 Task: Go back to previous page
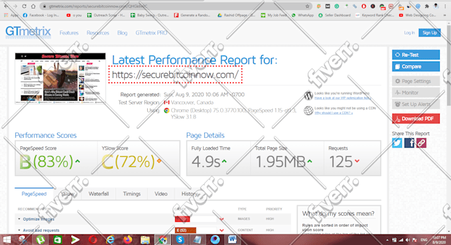[x=6, y=6]
